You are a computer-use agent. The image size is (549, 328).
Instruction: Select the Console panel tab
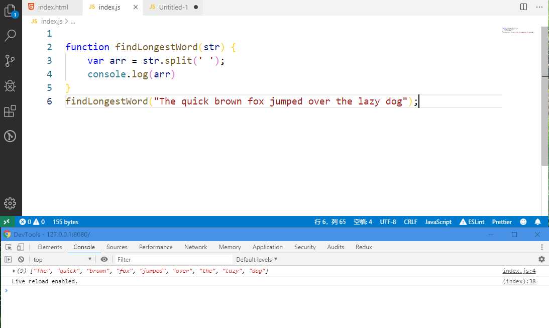[x=84, y=247]
